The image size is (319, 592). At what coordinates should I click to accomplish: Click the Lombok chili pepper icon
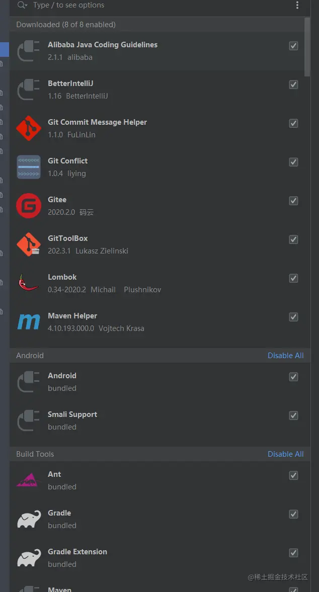(x=28, y=283)
